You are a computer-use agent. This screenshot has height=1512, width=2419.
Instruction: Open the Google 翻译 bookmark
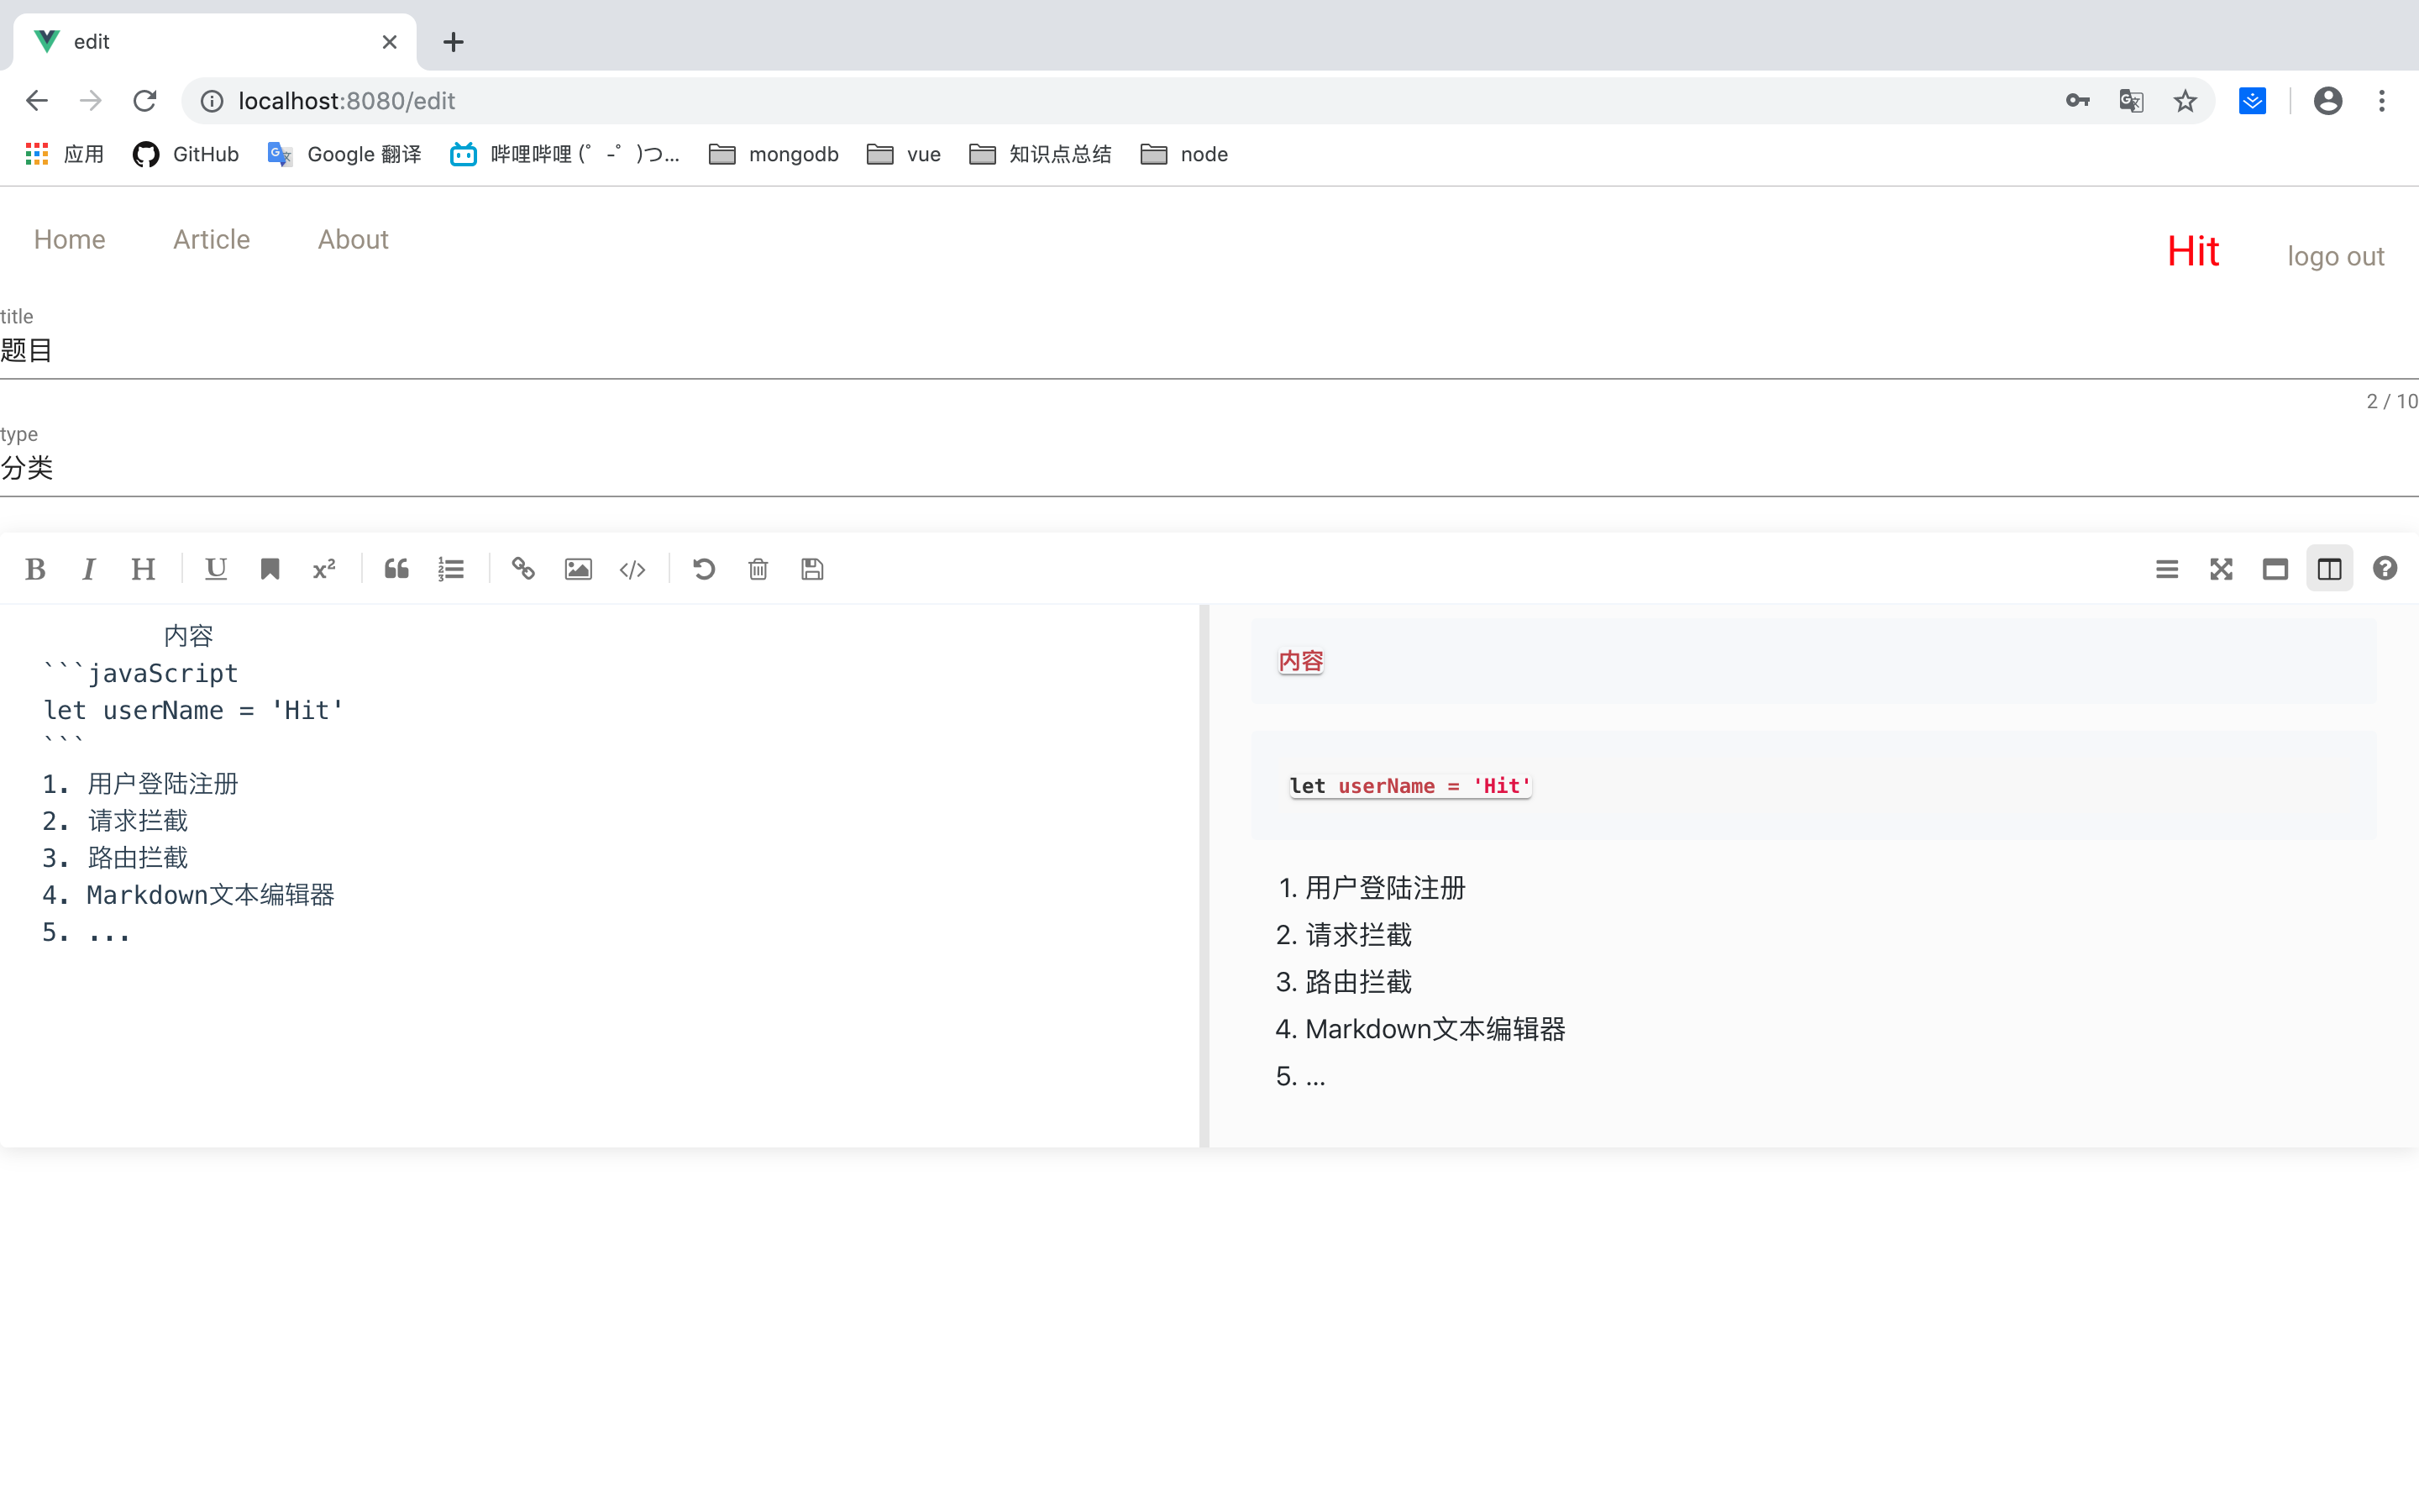tap(345, 154)
